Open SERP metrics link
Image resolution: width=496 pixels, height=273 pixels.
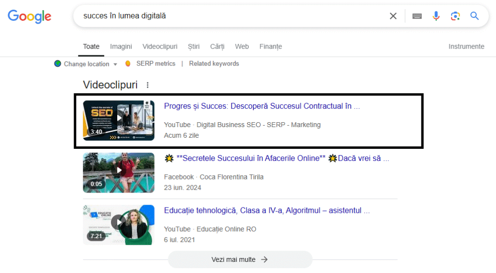coord(155,64)
